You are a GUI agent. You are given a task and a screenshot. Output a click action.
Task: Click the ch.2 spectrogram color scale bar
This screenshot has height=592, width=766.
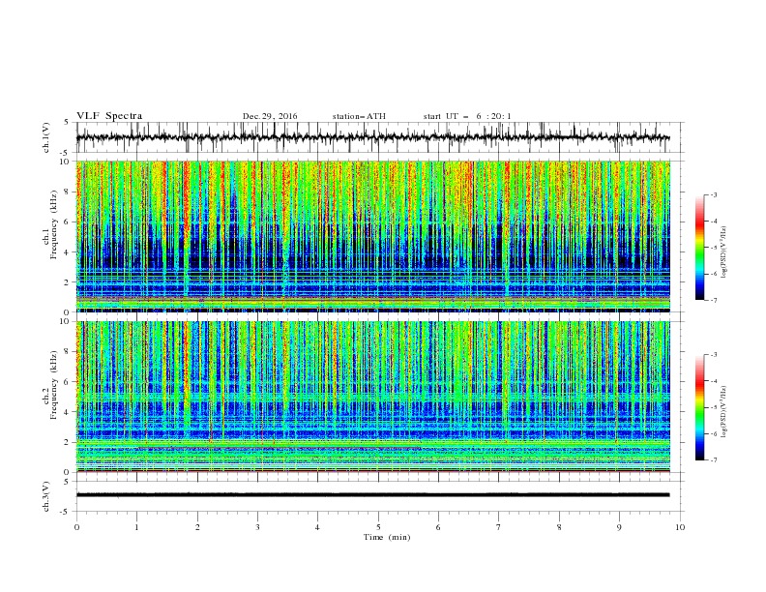pyautogui.click(x=699, y=407)
